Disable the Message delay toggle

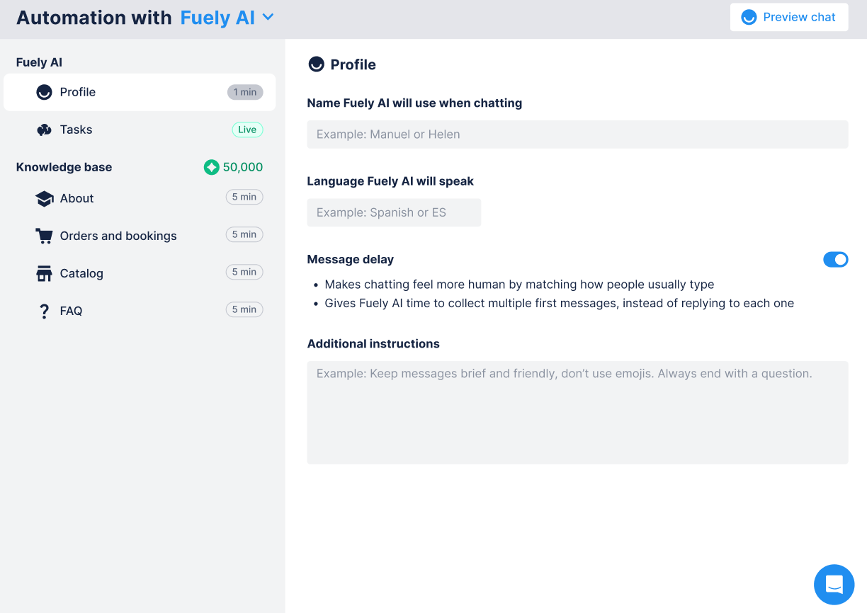(x=835, y=260)
